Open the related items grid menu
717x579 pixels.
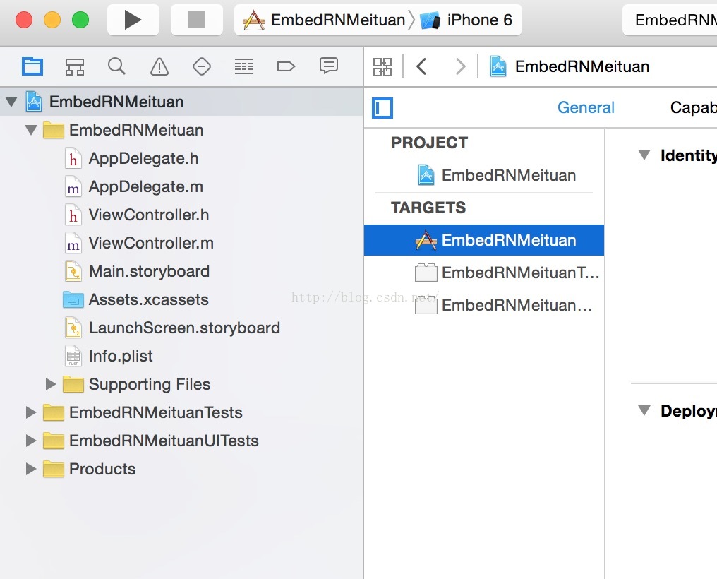[x=382, y=67]
